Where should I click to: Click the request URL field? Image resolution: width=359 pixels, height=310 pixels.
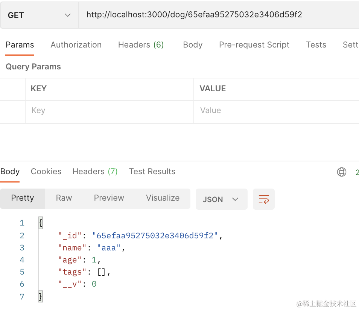coord(218,15)
